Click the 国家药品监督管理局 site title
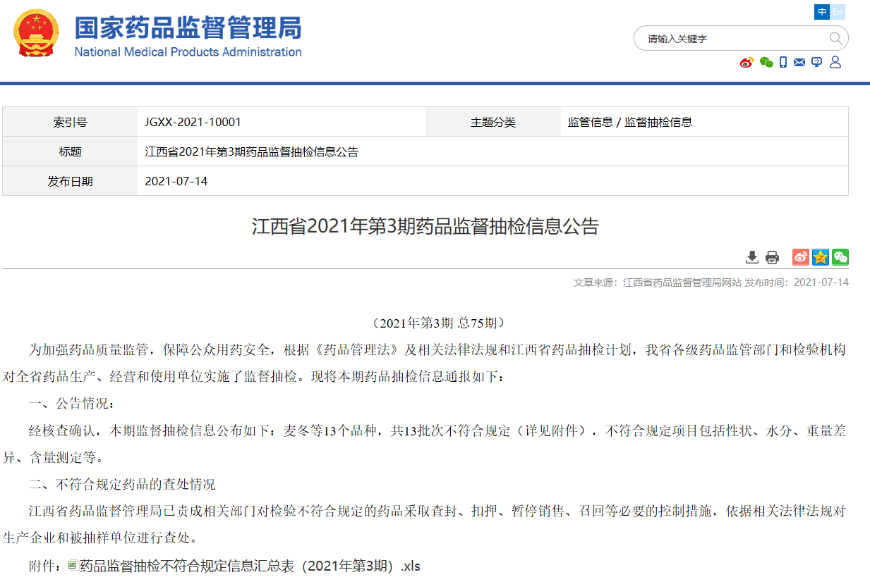Screen dimensions: 870x577 point(188,29)
